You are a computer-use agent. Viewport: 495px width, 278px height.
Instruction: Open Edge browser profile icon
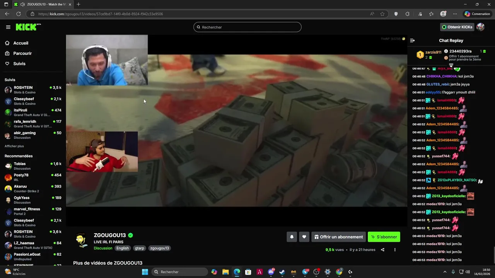point(443,14)
